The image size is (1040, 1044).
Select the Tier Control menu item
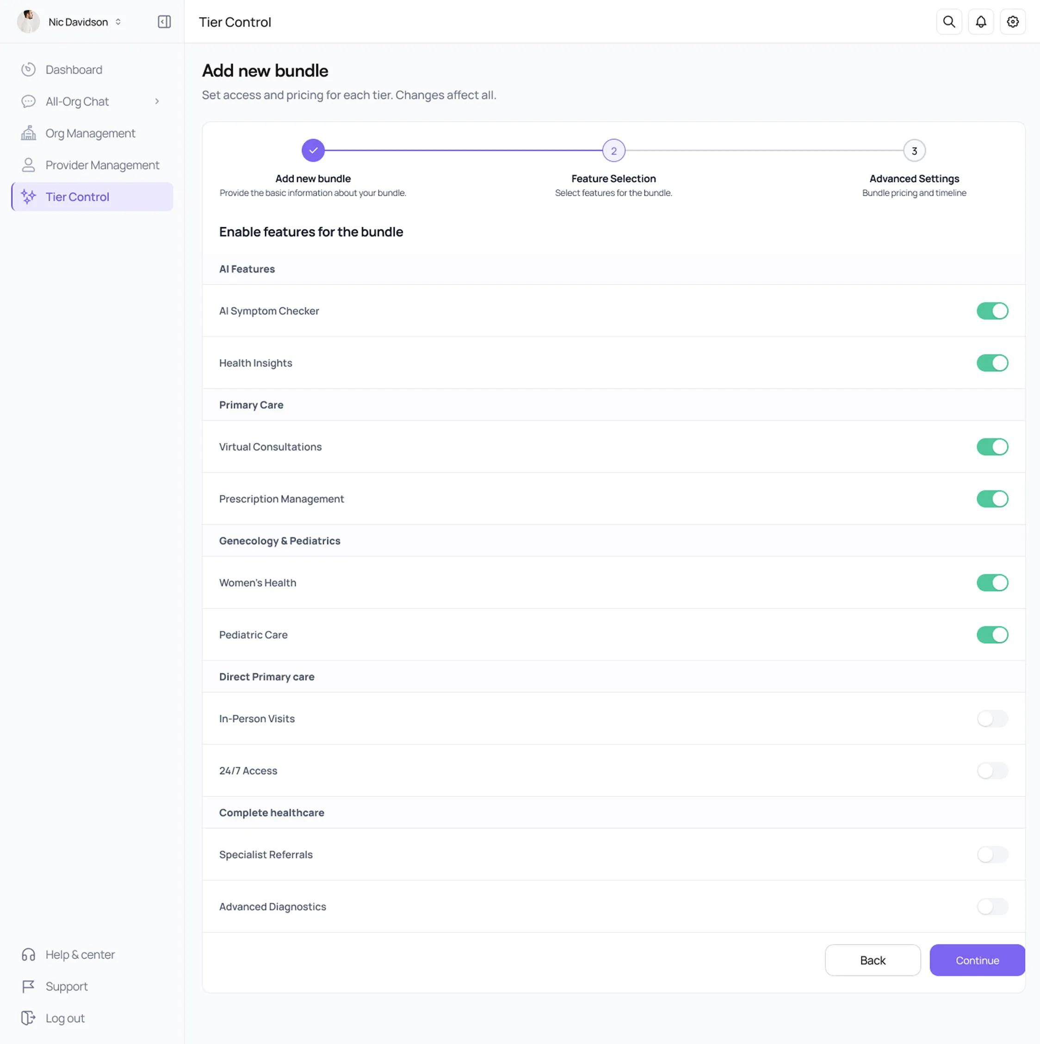[x=77, y=197]
